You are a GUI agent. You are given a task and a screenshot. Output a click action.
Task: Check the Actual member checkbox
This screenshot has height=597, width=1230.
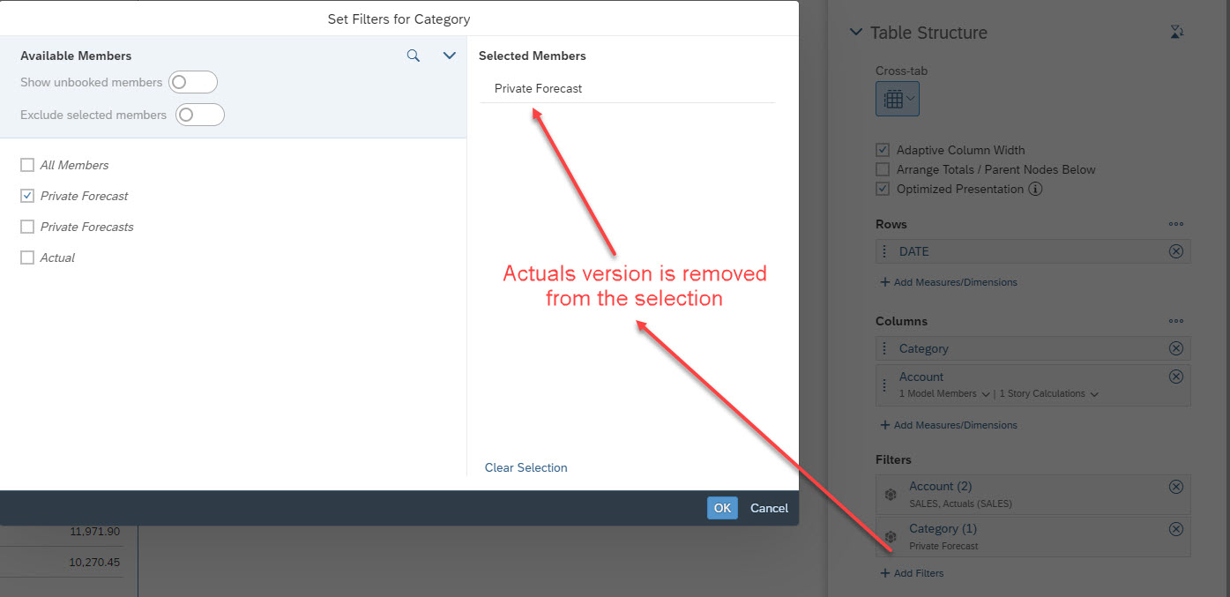tap(27, 257)
